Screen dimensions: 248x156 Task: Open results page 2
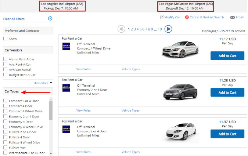tap(132, 29)
